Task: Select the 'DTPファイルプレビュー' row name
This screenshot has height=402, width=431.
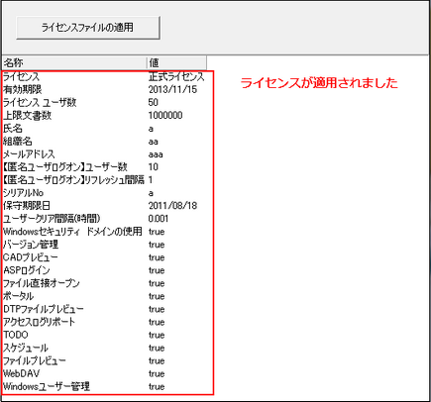Action: coord(44,309)
